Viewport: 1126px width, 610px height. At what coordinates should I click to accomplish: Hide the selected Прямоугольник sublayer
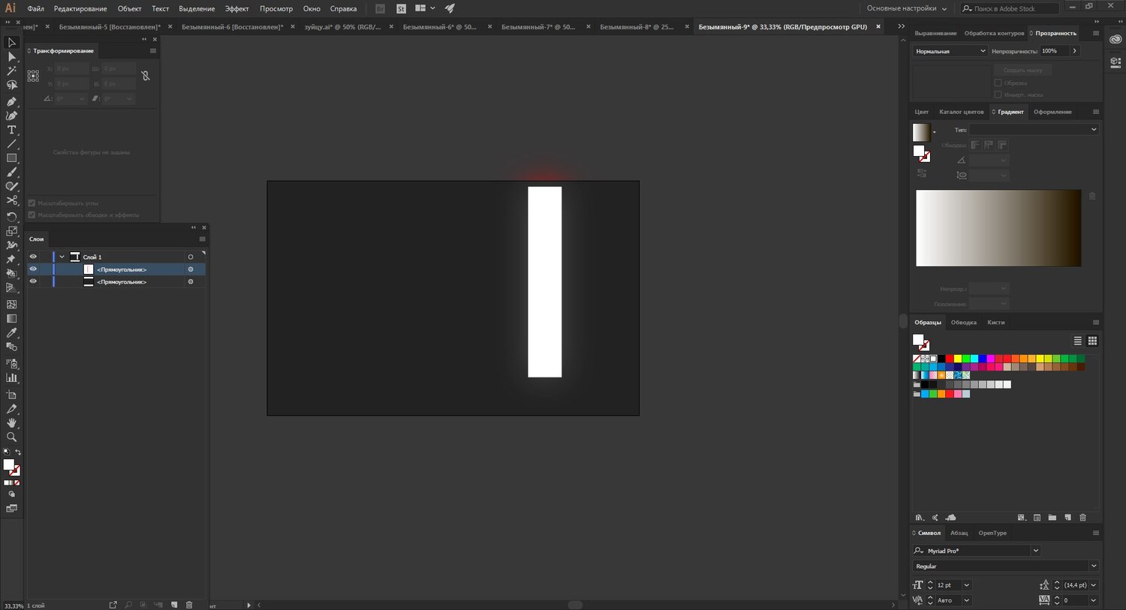pos(33,269)
